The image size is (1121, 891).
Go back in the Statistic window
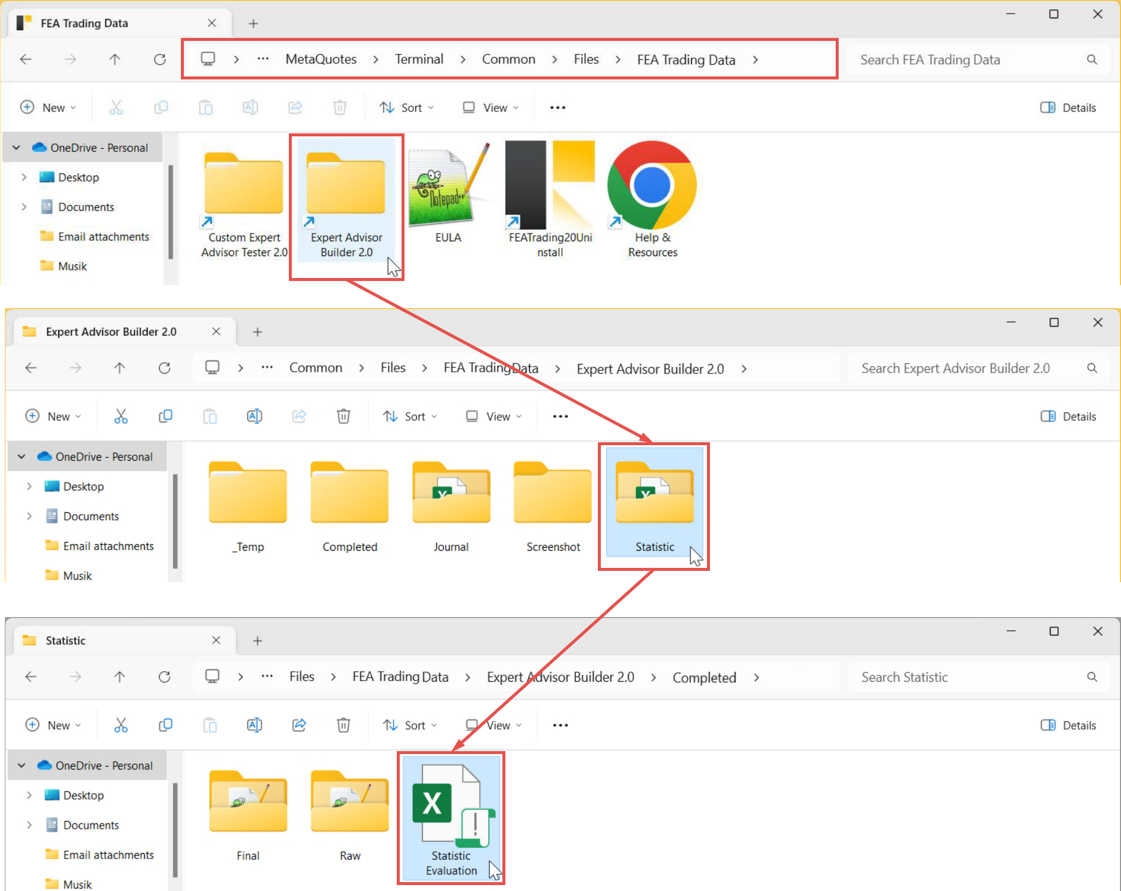[31, 676]
